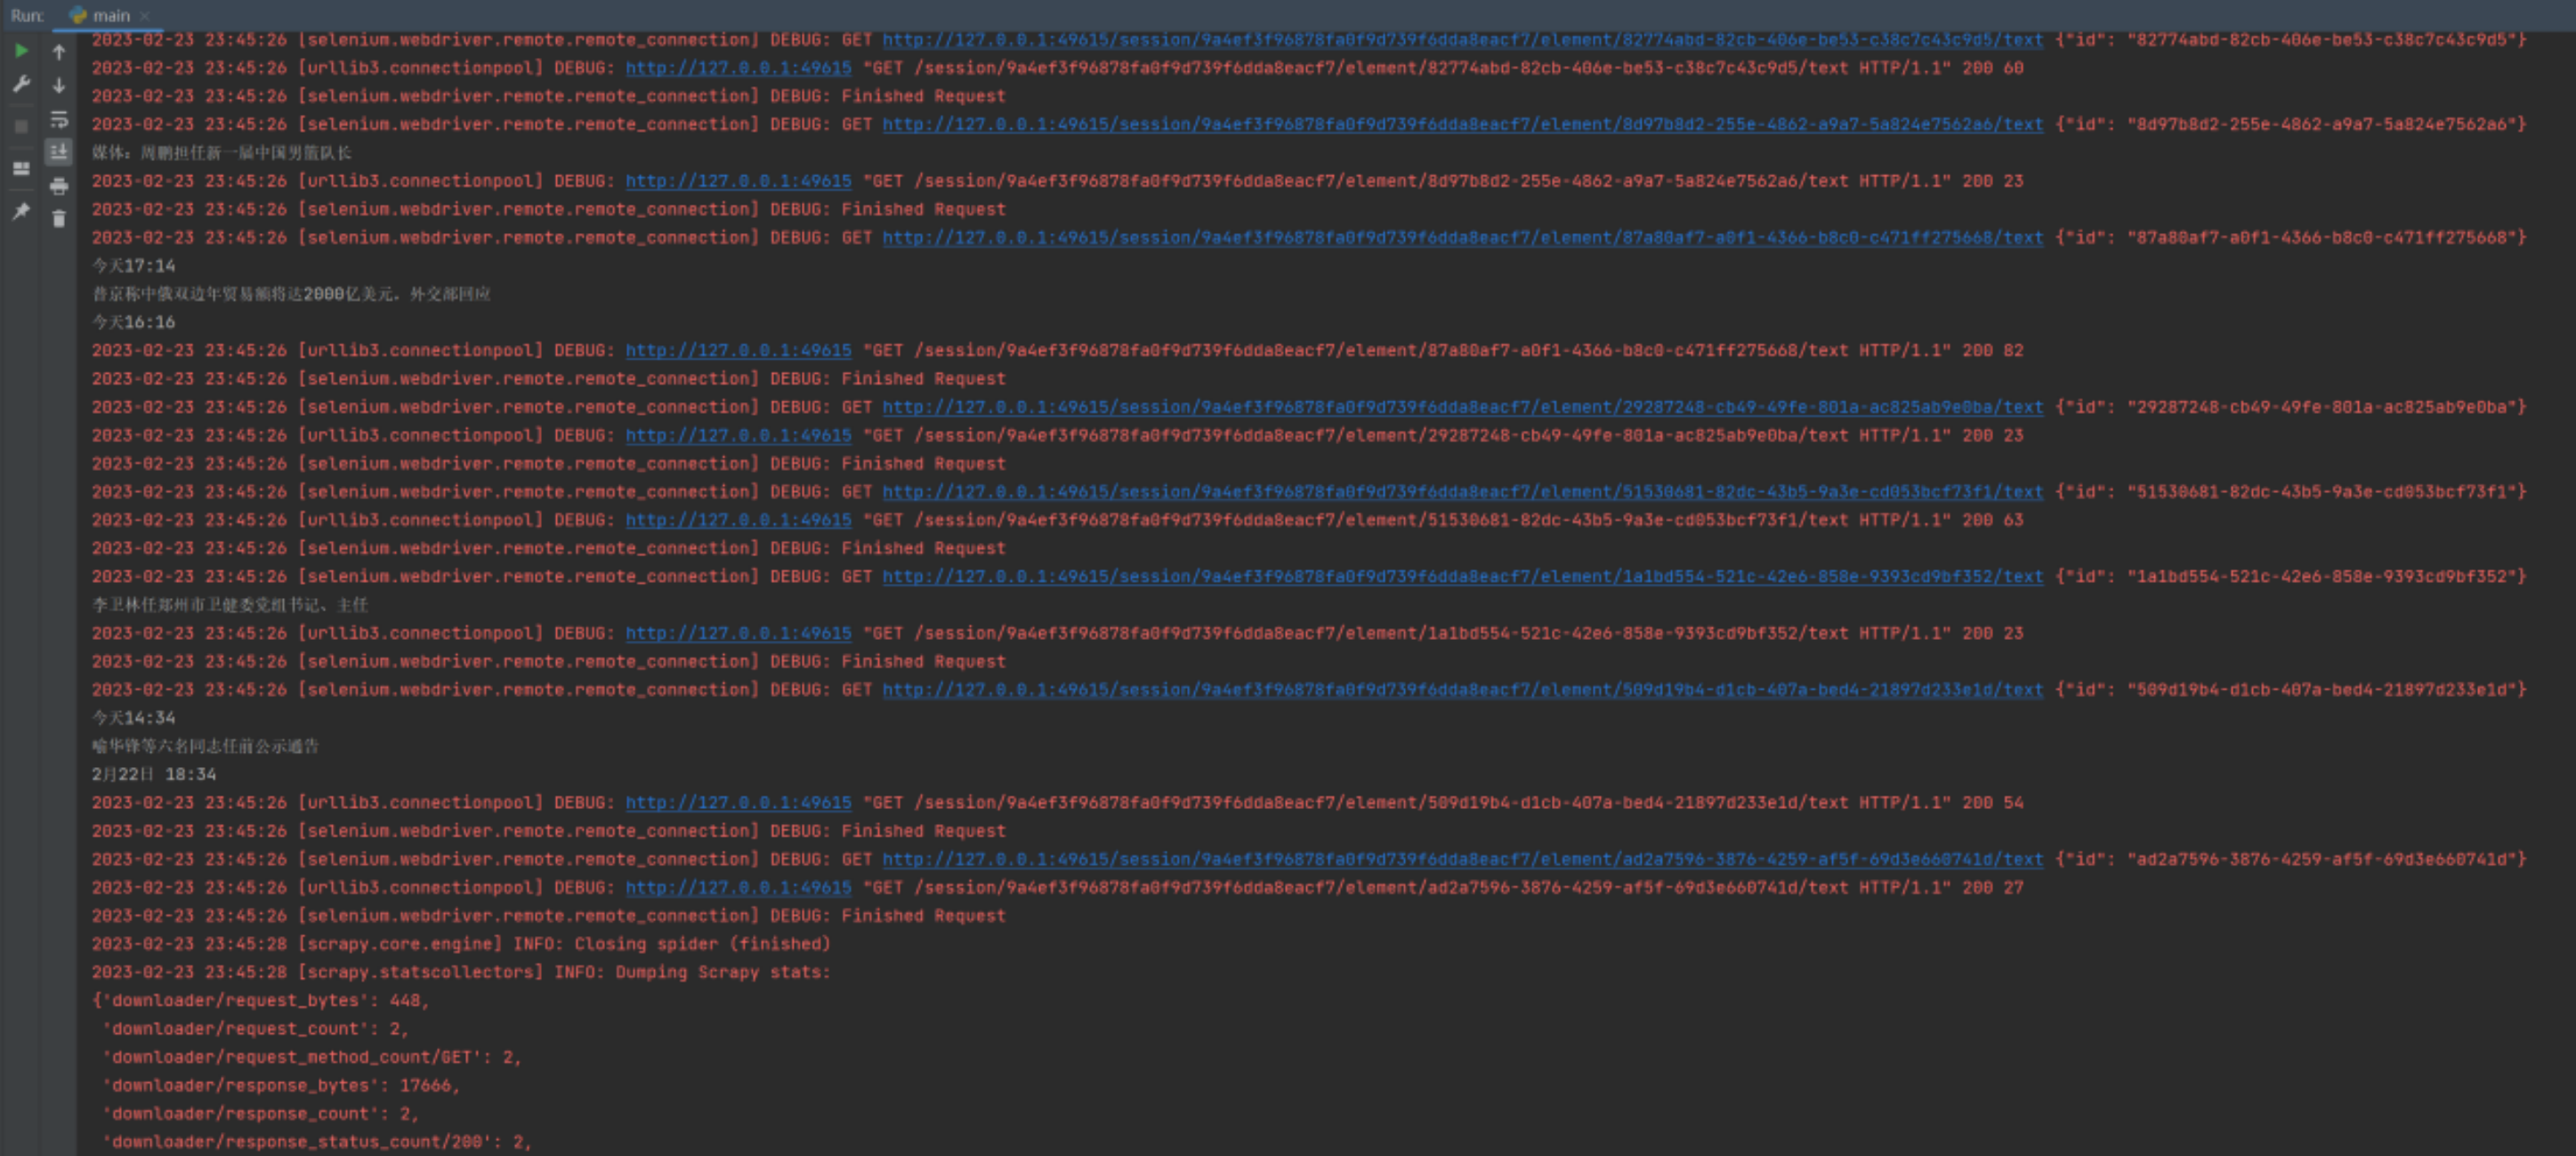Click the Stop process square button

(x=21, y=126)
